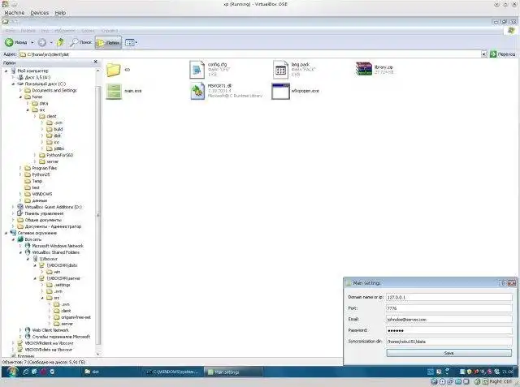This screenshot has height=387, width=520.
Task: Select the dist folder in the tree
Action: [x=57, y=135]
